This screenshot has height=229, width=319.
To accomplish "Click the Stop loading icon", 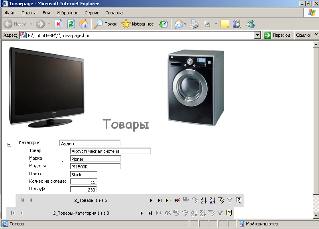I will [58, 24].
